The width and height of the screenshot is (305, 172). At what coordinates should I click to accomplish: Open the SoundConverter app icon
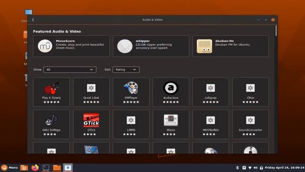[250, 120]
